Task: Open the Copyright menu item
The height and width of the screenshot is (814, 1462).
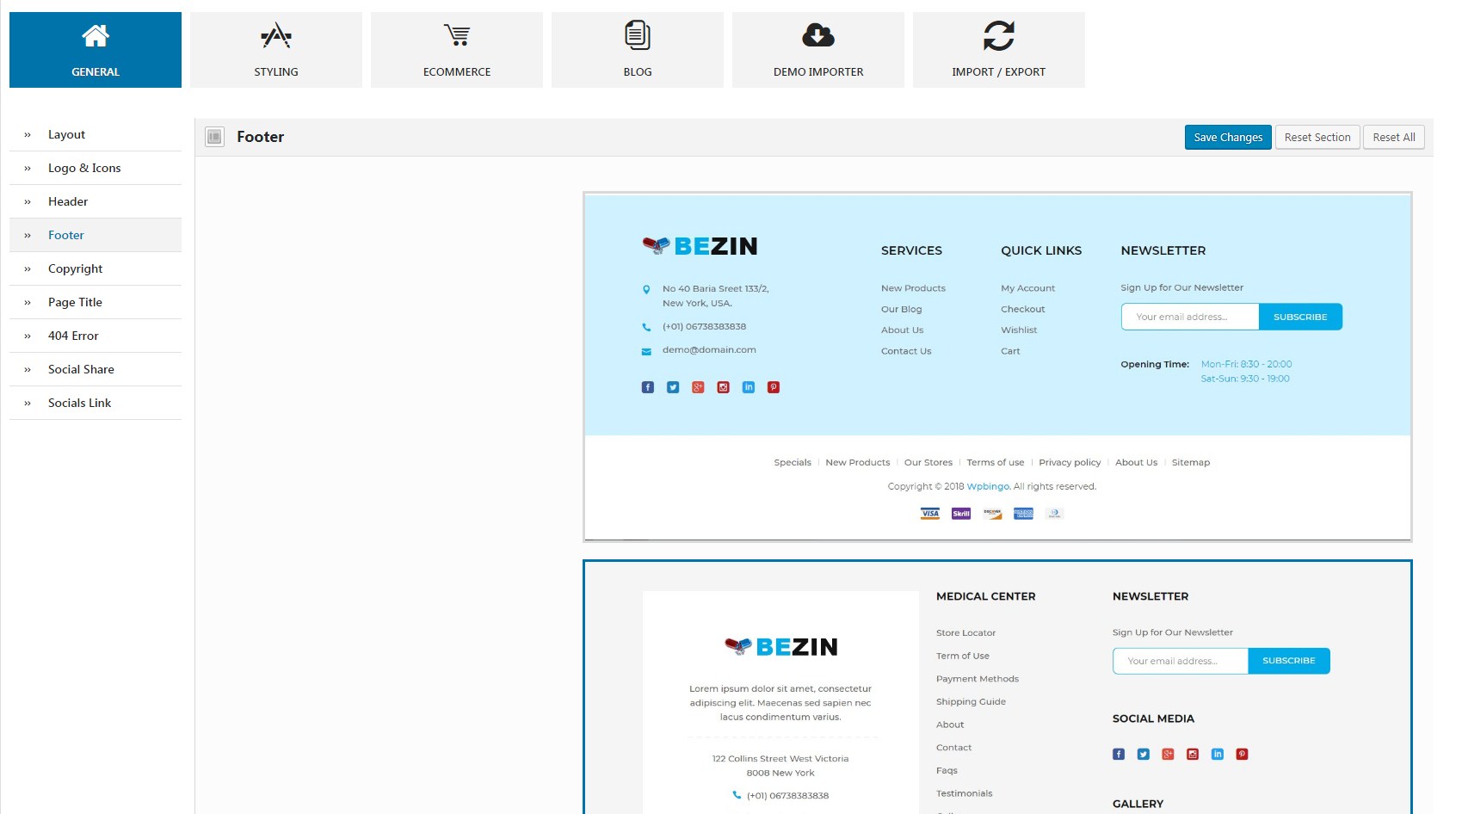Action: 96,268
